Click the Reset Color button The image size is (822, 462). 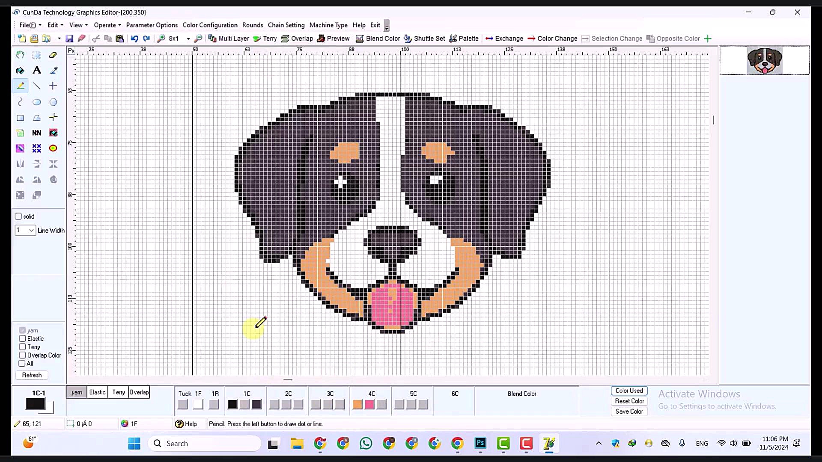629,401
